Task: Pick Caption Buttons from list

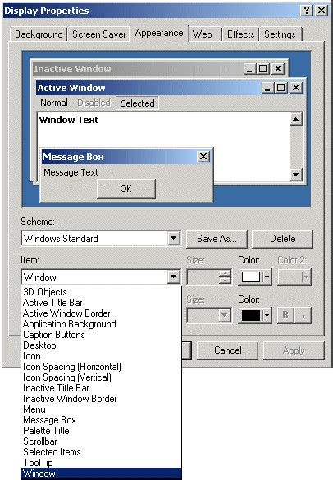Action: [102, 335]
